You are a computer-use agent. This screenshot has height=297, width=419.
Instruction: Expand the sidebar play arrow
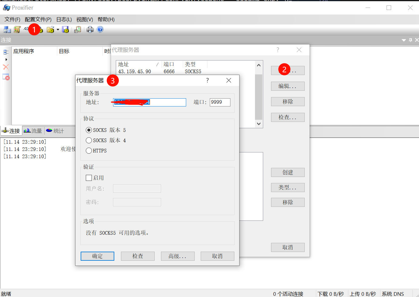click(5, 59)
